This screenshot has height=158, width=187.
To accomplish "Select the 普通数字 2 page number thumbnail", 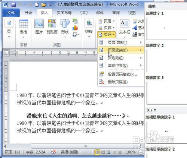I will 167,61.
